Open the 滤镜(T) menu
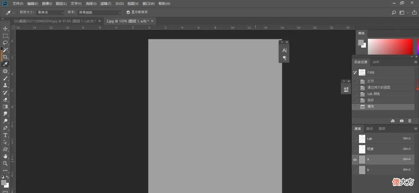Screen dimensions: 419x193 click(x=106, y=4)
